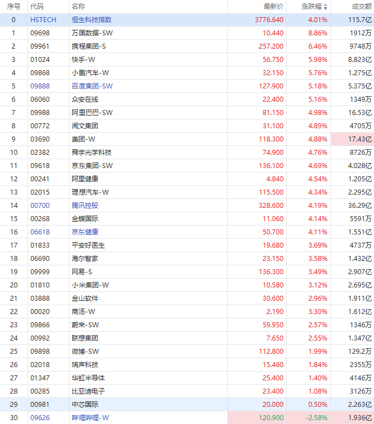Select 联想集团 row name

(85, 338)
